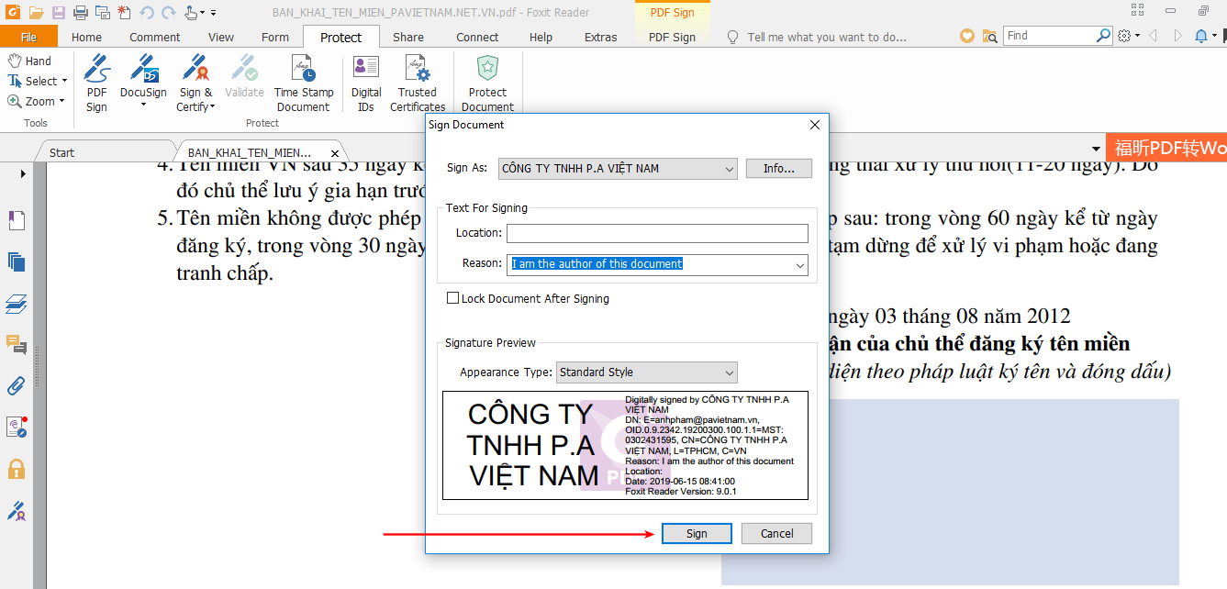Click the previous find result arrow
1227x589 pixels.
[x=1153, y=36]
